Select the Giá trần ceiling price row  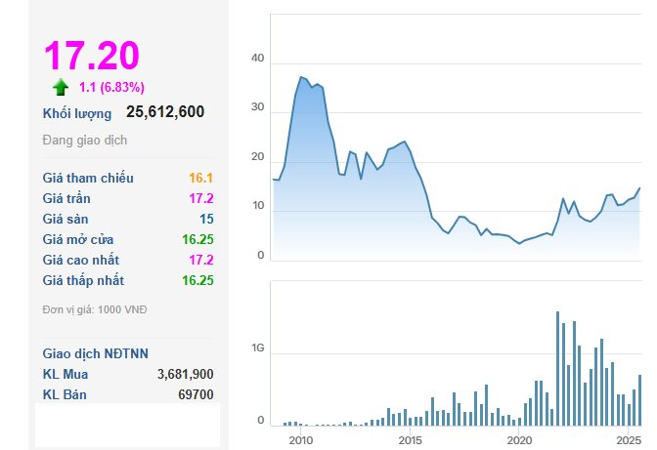coord(128,198)
